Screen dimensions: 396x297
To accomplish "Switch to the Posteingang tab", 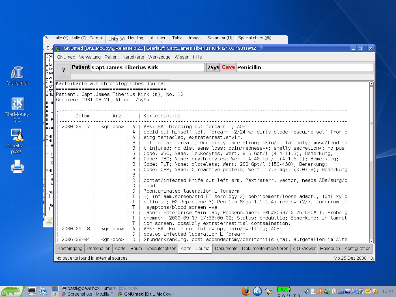I will tap(70, 248).
